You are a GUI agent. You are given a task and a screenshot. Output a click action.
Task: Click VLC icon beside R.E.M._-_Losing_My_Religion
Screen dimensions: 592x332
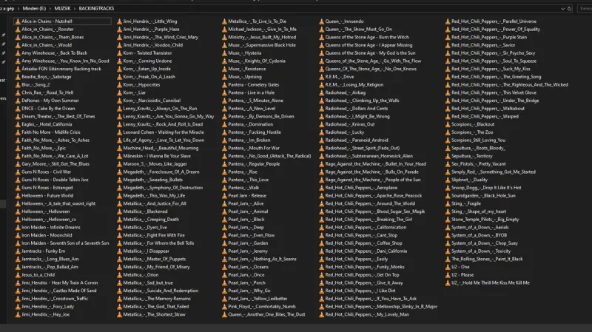(x=322, y=85)
